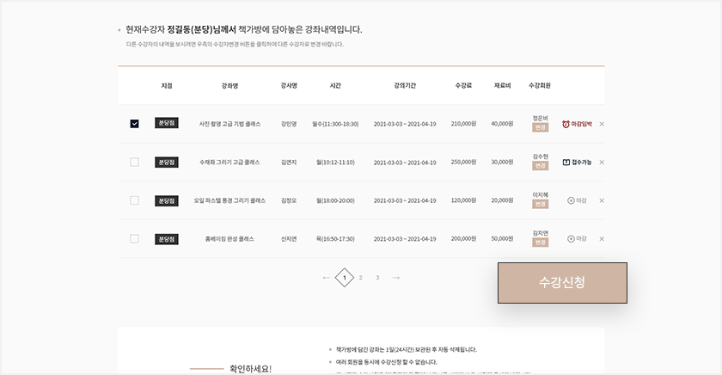Open course 사진 촬영 고급 기법 클래스
The image size is (722, 375).
pos(229,124)
